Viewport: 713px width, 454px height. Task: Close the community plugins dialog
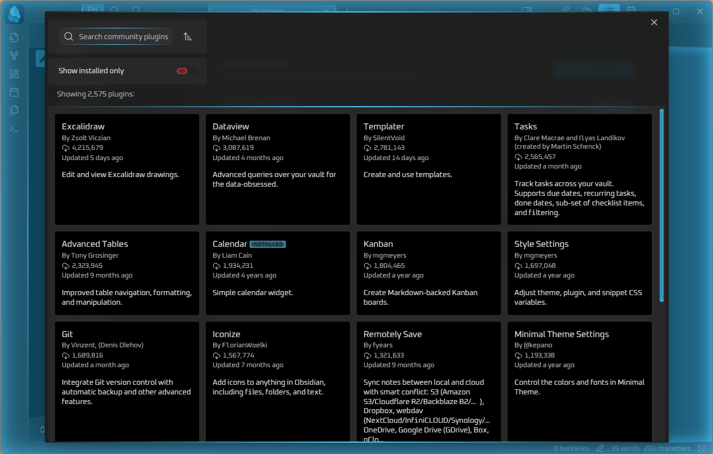[x=654, y=22]
